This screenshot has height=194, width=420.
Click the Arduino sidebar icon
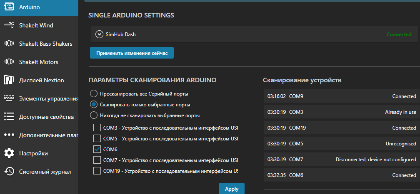click(9, 7)
